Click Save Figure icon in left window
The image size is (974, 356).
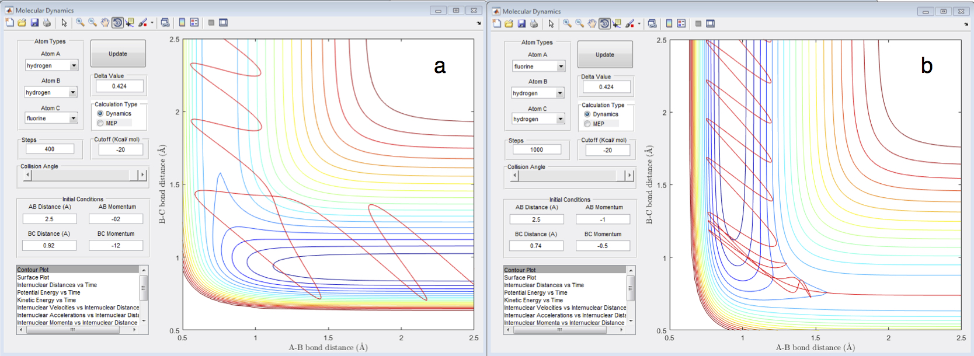point(34,23)
